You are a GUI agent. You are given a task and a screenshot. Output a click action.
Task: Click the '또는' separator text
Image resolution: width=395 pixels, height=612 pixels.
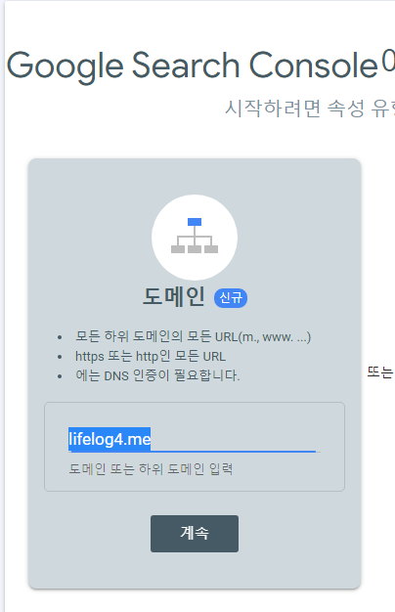tap(380, 372)
